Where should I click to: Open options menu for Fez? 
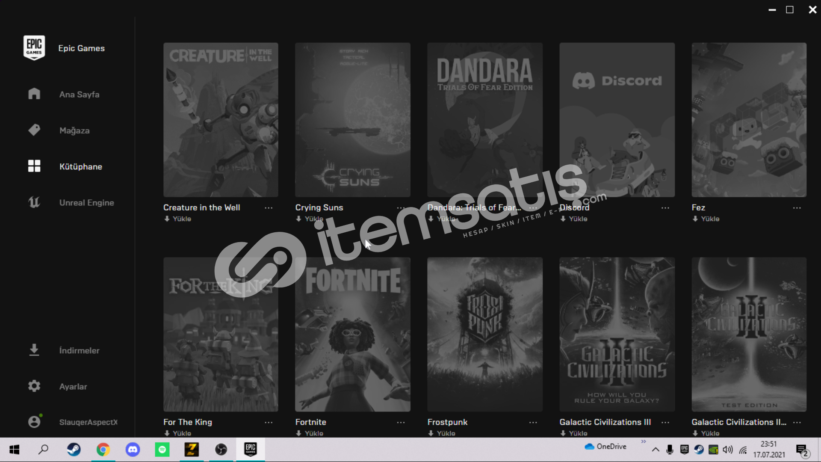coord(797,208)
